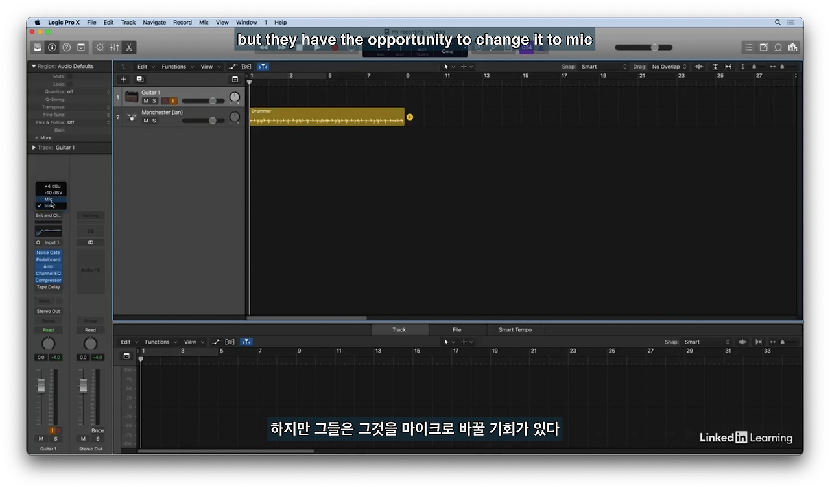Switch to the Smart Tempo tab
This screenshot has width=830, height=490.
pos(515,330)
